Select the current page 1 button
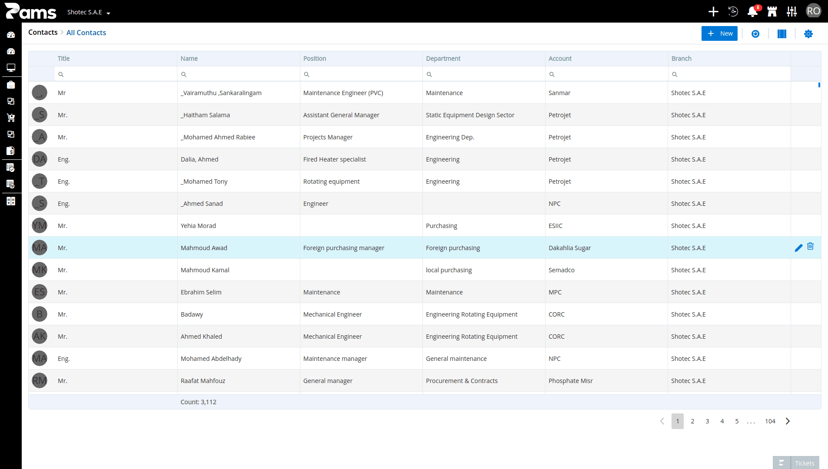This screenshot has height=469, width=828. 678,421
